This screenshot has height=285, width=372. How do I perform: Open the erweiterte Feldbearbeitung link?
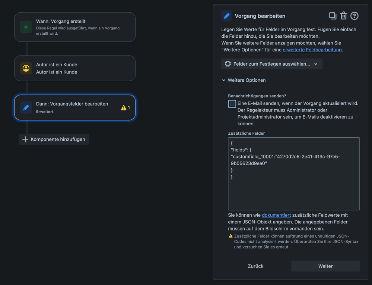pyautogui.click(x=312, y=50)
